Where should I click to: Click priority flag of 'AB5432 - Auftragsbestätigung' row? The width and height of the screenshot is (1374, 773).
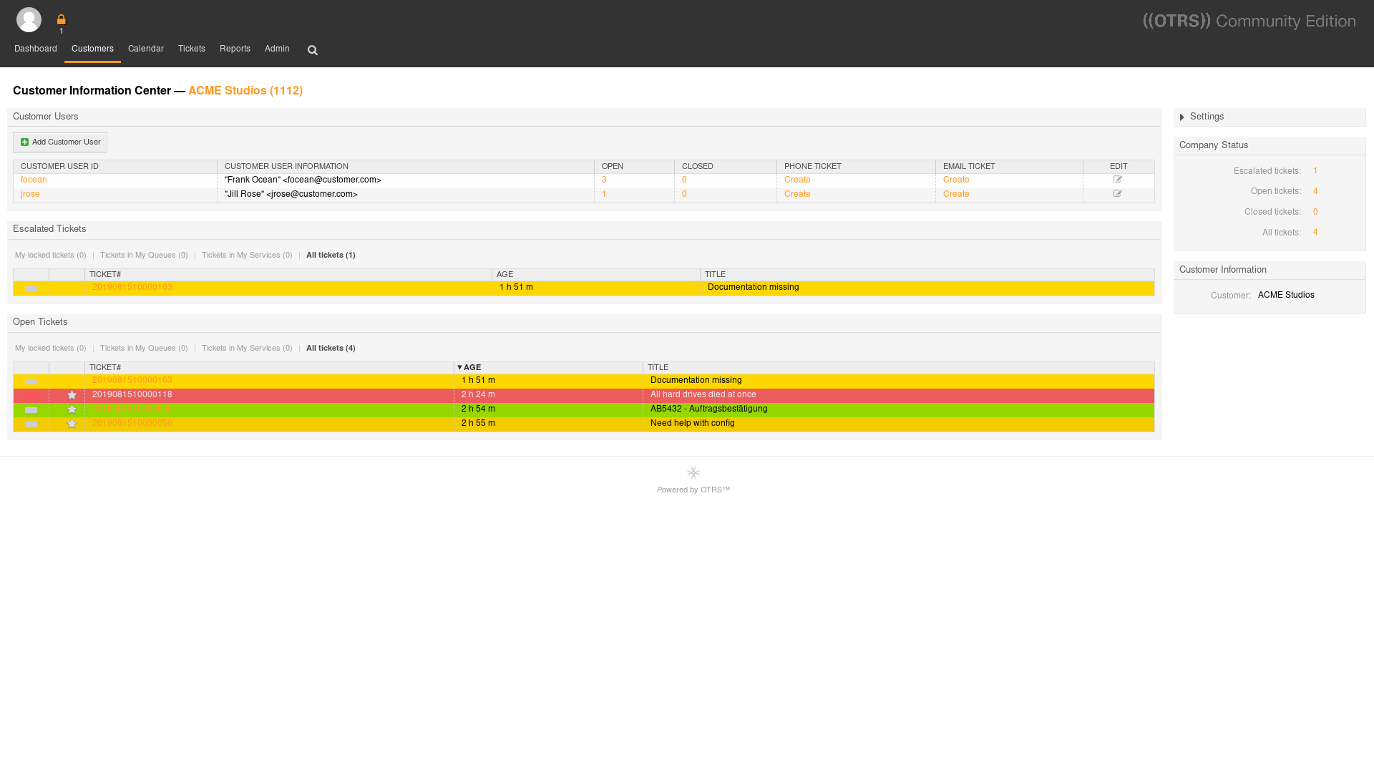click(x=31, y=410)
